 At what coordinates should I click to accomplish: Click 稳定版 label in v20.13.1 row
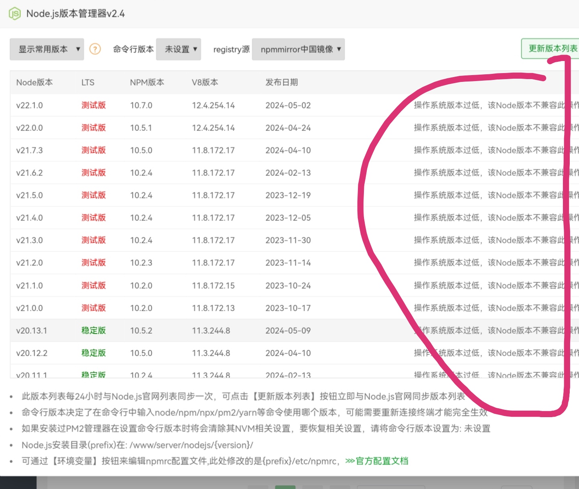pos(93,330)
